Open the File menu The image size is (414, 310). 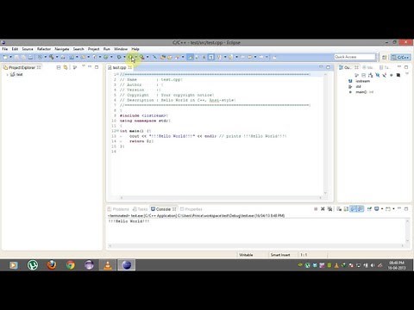(5, 49)
